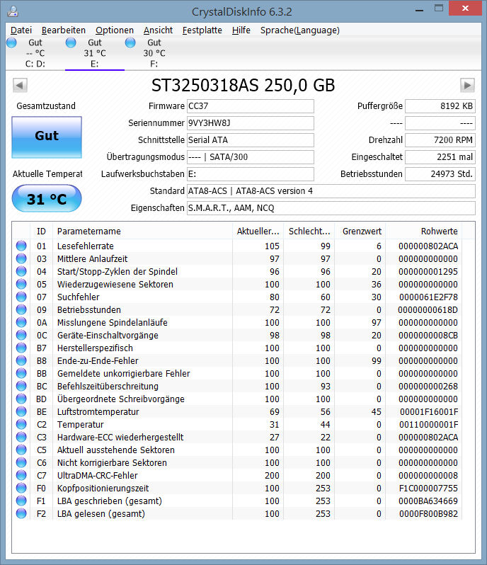The image size is (487, 565).
Task: Click status orb for LBA geschrieben (gesamt)
Action: point(21,501)
